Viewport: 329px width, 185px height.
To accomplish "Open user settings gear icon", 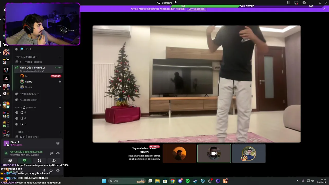I will point(58,170).
